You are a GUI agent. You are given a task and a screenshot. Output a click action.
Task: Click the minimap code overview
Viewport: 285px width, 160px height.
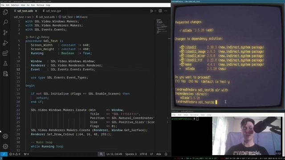click(162, 26)
